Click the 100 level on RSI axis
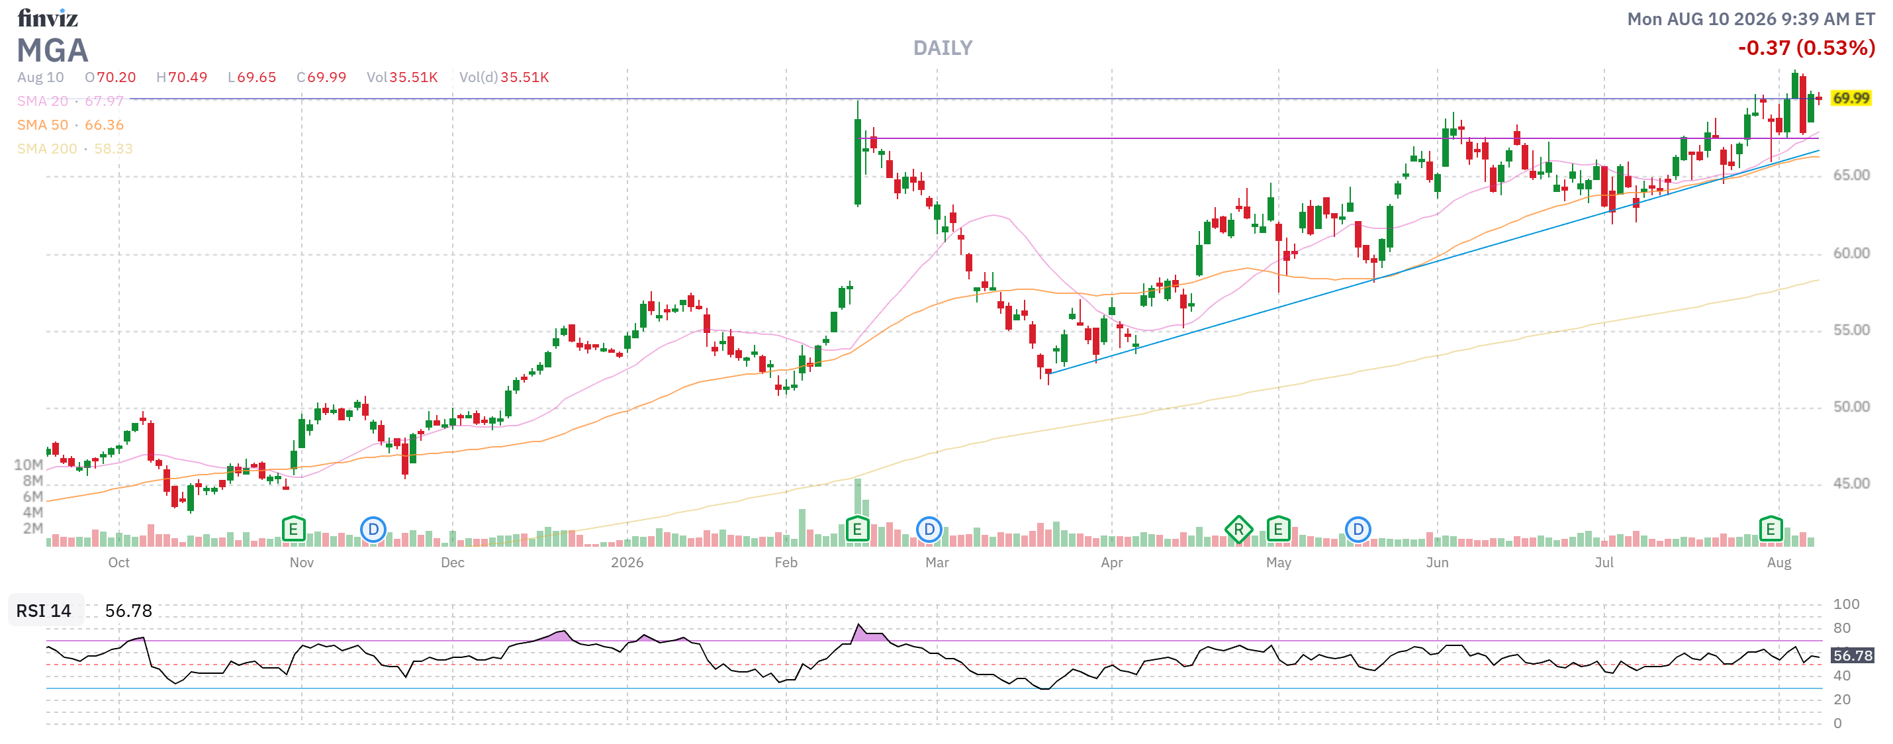The height and width of the screenshot is (744, 1893). pos(1846,604)
